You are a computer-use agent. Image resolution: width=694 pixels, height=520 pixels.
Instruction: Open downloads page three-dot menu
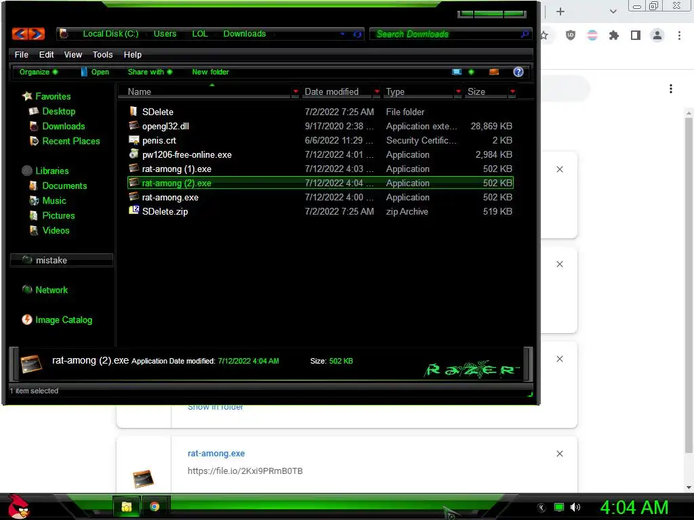coord(671,89)
